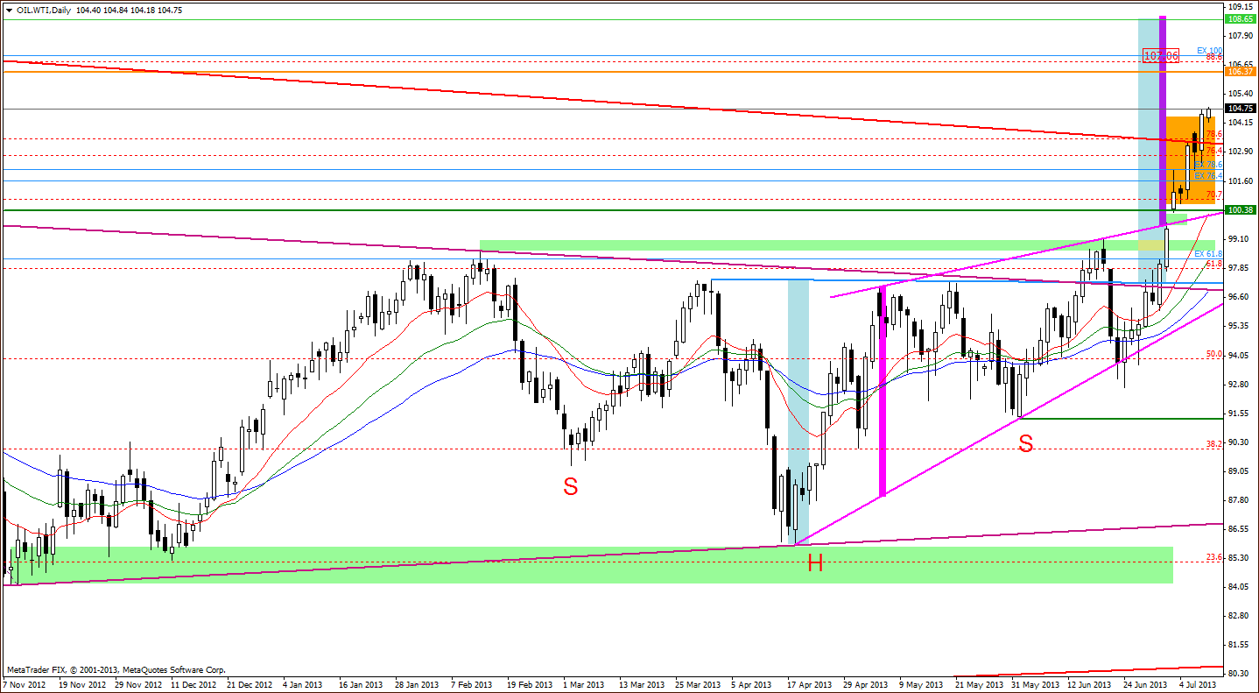The height and width of the screenshot is (693, 1259).
Task: Select the blue EX 100 Fibonacci label
Action: 1209,50
